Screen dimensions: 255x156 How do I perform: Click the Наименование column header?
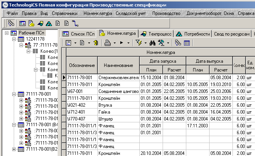tap(118, 66)
